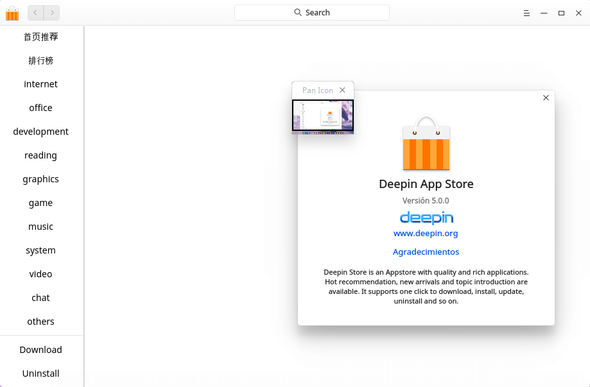The image size is (590, 387).
Task: Open the Download page
Action: click(x=40, y=350)
